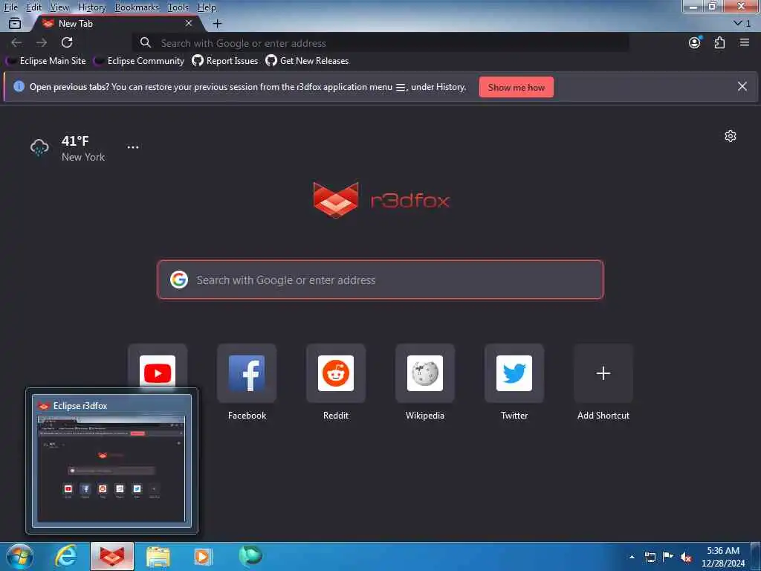Click the r3dfox logo on page

coord(381,200)
